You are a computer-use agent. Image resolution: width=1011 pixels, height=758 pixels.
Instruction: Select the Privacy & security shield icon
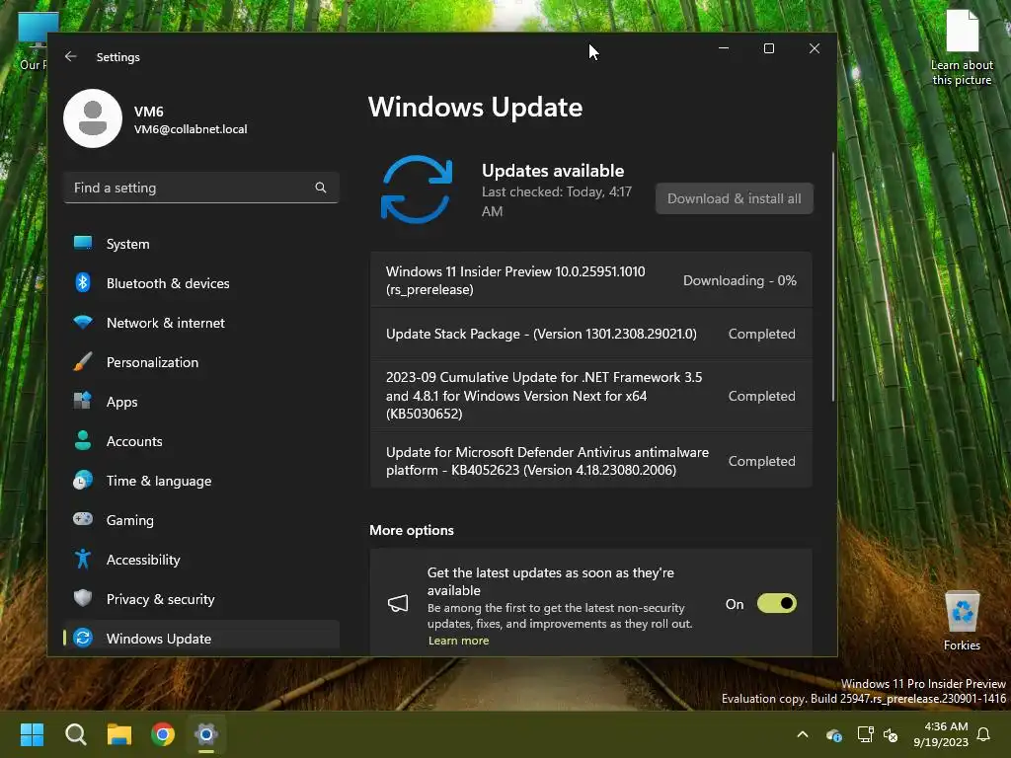pyautogui.click(x=83, y=598)
